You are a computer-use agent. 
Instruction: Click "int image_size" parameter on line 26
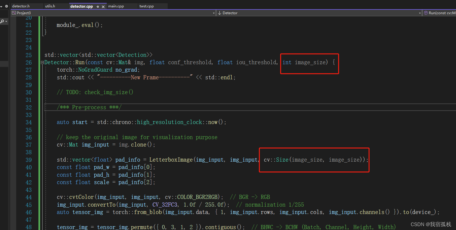(x=304, y=62)
